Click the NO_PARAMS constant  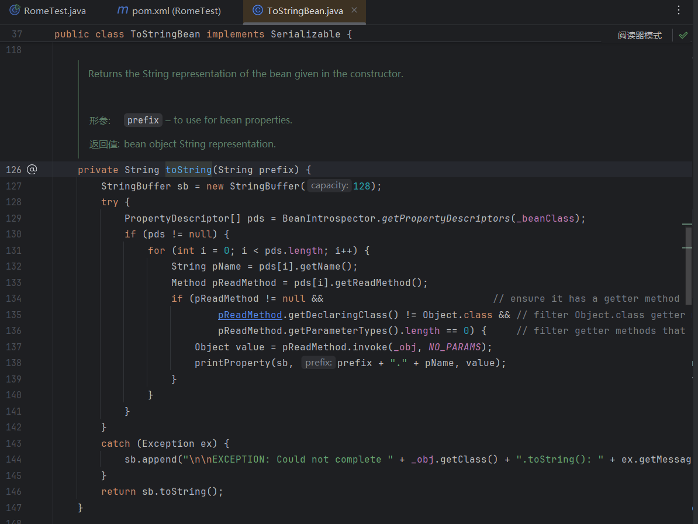click(x=454, y=347)
